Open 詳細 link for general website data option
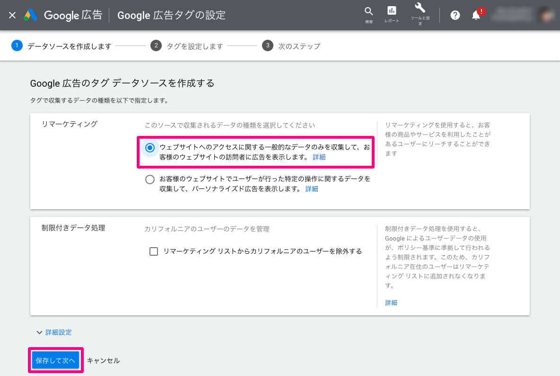The image size is (560, 376). point(319,157)
